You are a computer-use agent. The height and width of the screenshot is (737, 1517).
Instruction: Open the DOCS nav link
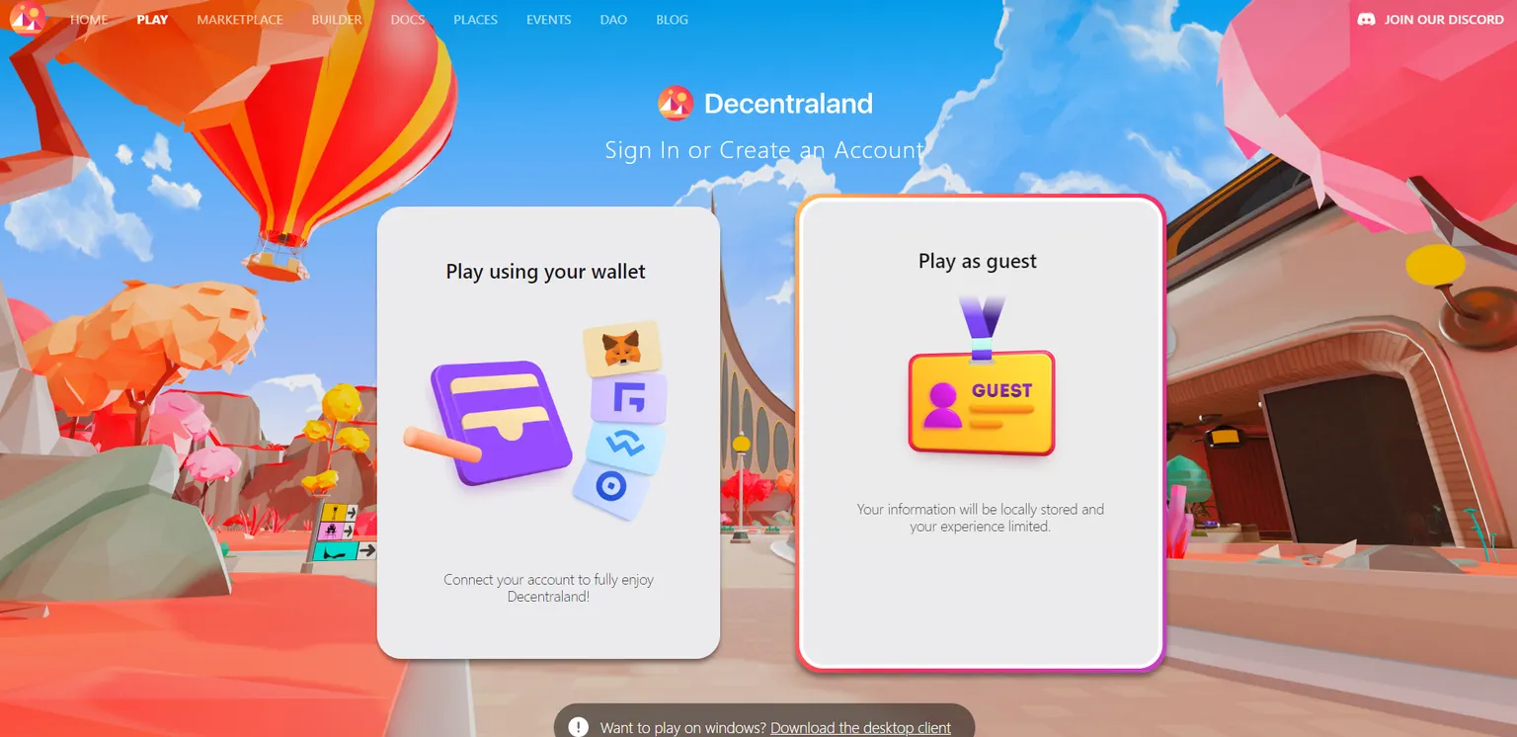coord(408,20)
